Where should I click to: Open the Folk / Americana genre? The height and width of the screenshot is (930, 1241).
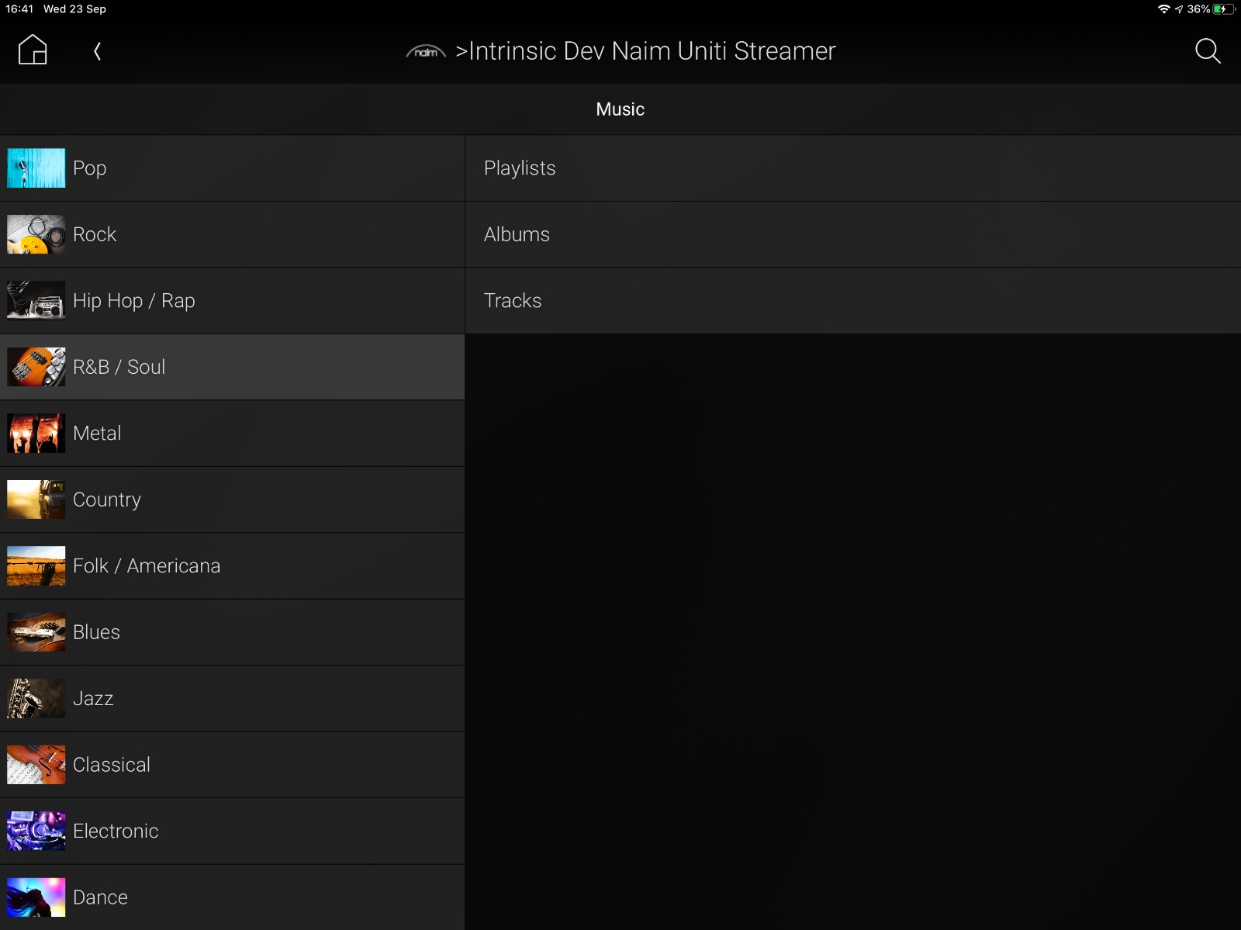click(x=233, y=565)
